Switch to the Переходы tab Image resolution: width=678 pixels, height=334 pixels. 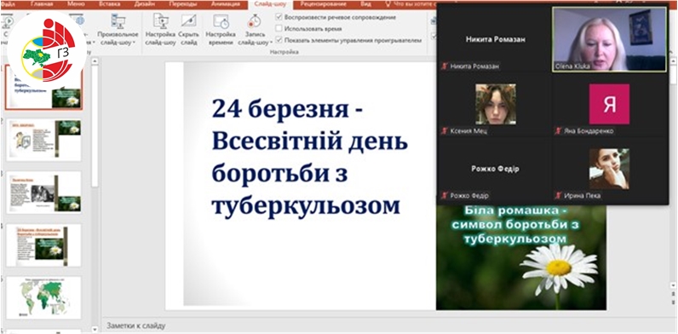182,4
